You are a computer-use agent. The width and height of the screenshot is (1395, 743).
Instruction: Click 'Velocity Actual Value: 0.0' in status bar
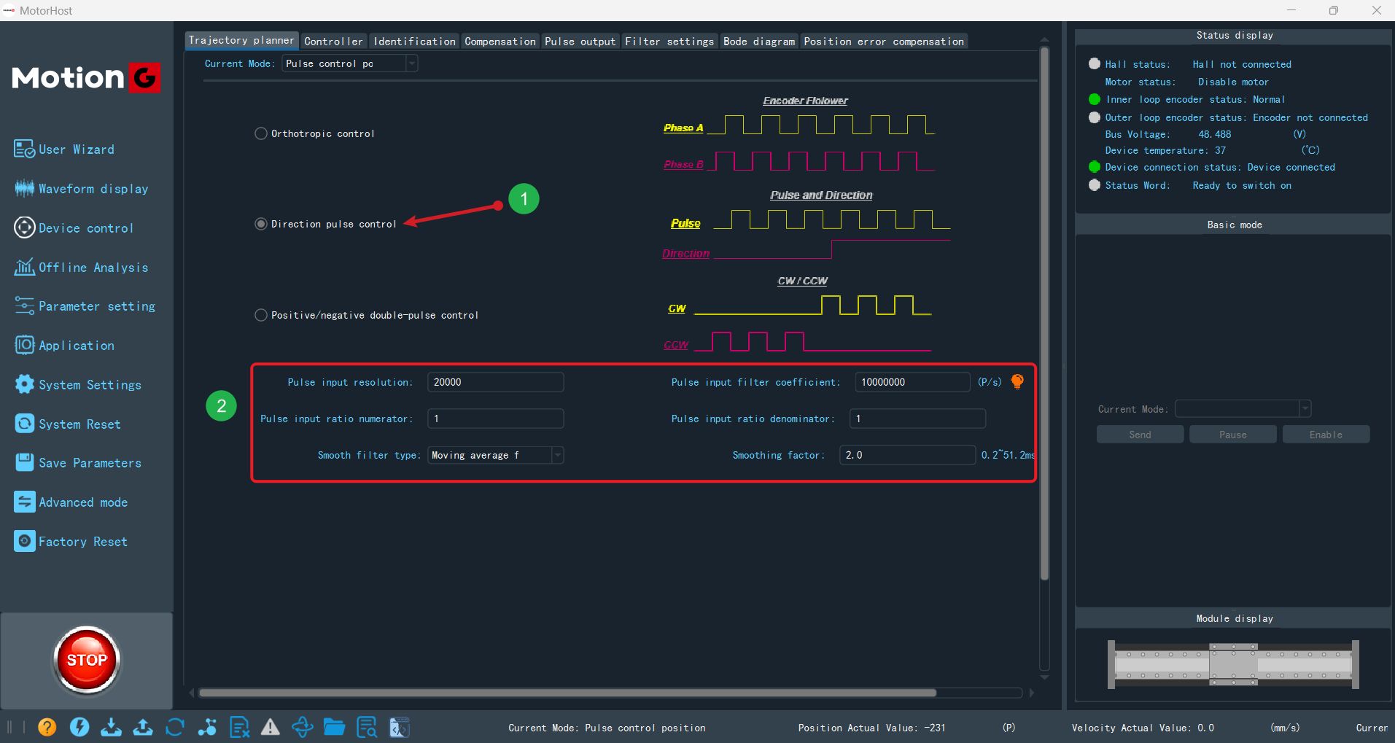1143,728
